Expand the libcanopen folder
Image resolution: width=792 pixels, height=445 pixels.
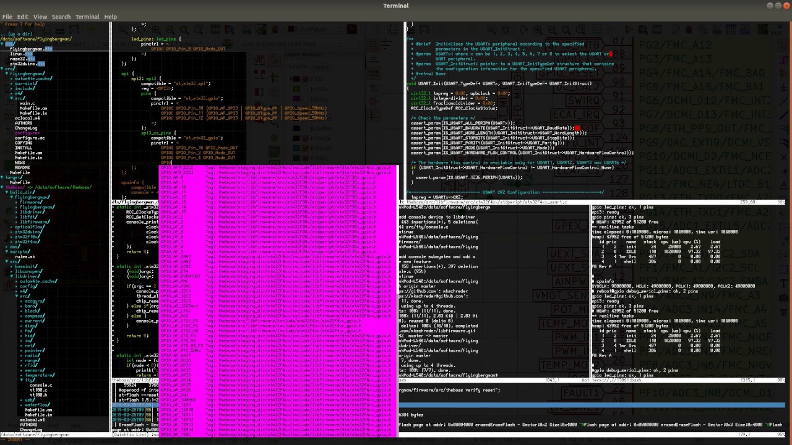[28, 271]
